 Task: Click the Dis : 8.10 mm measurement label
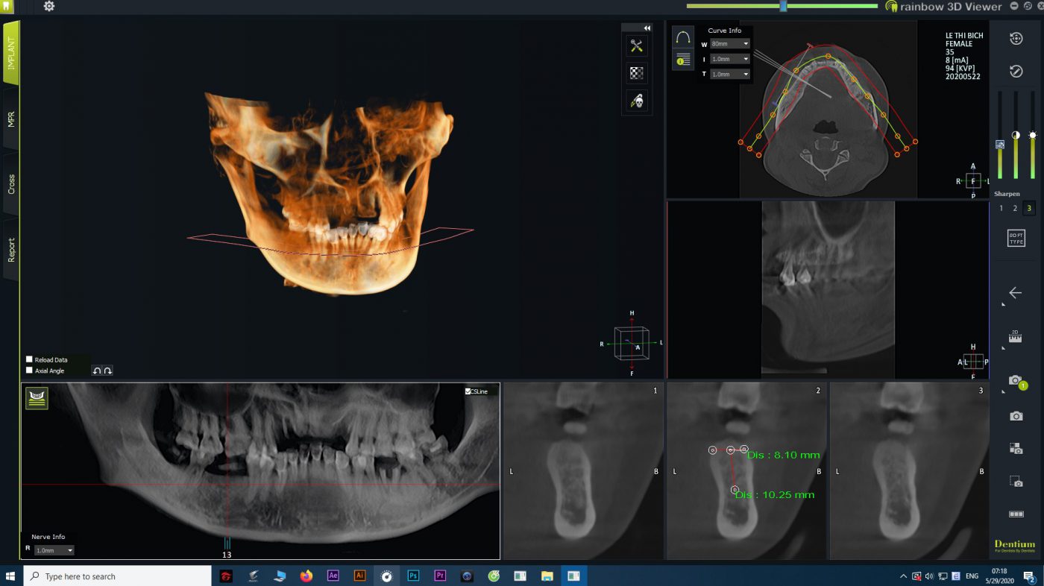tap(784, 455)
